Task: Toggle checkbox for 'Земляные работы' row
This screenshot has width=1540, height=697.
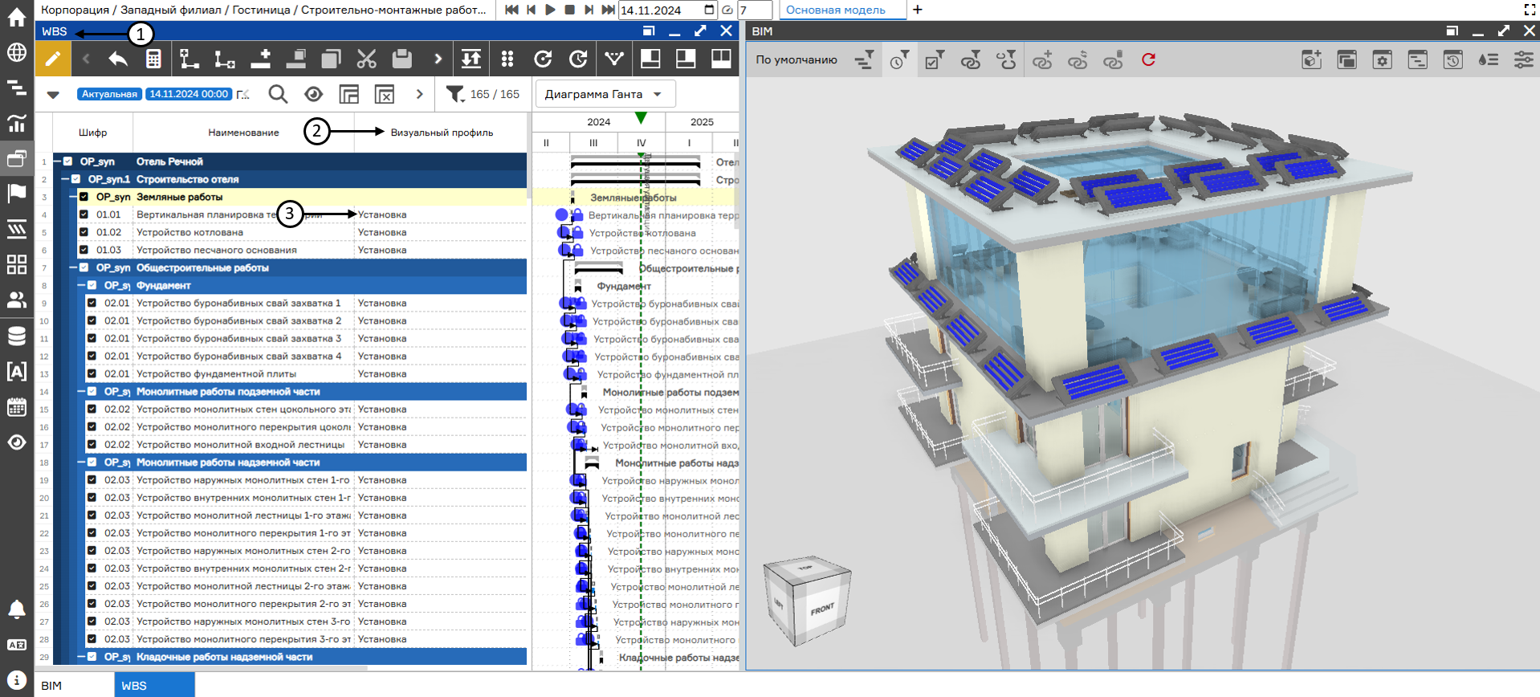Action: point(84,197)
